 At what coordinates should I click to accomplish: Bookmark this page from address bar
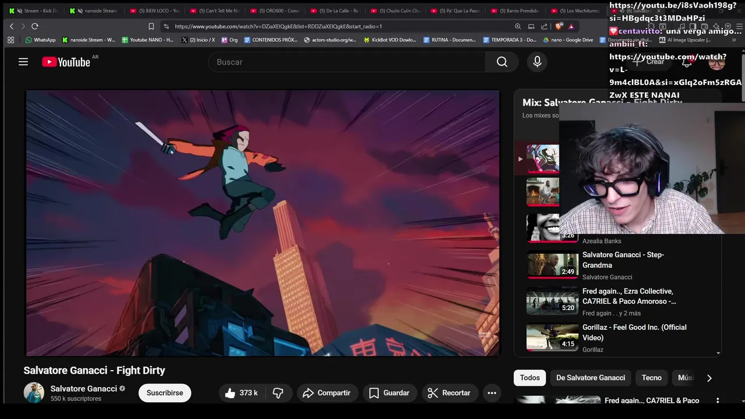[151, 26]
